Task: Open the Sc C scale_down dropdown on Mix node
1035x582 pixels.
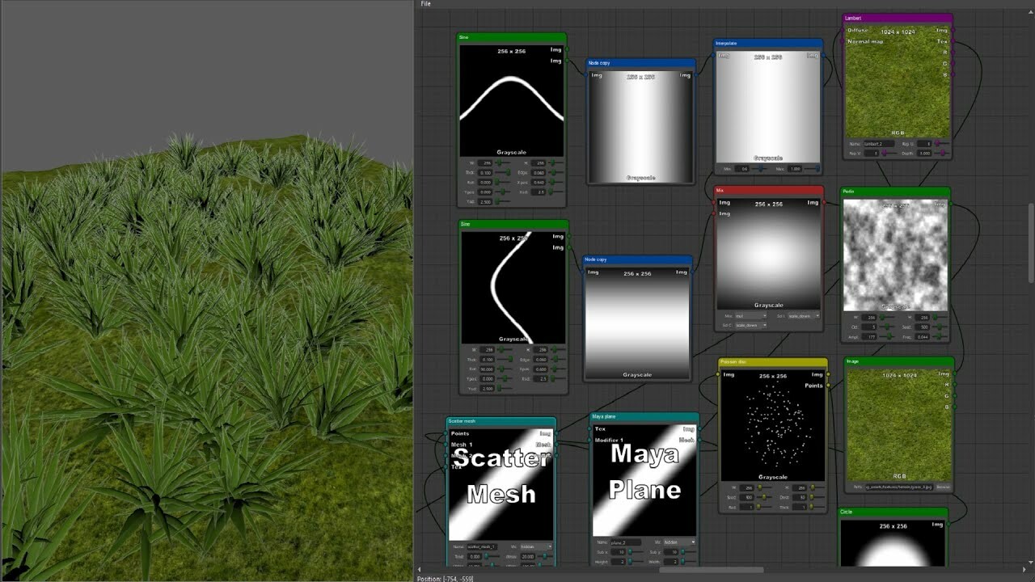Action: point(802,315)
